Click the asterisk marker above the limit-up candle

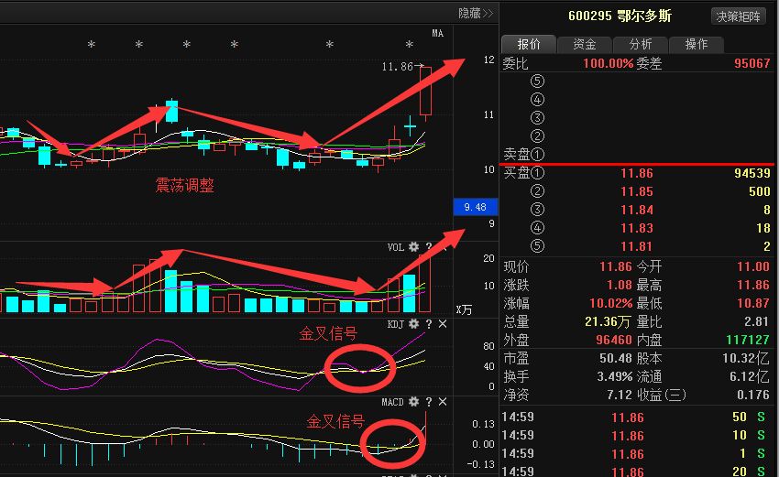click(x=410, y=45)
